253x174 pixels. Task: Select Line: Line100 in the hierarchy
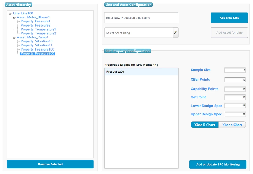point(23,13)
